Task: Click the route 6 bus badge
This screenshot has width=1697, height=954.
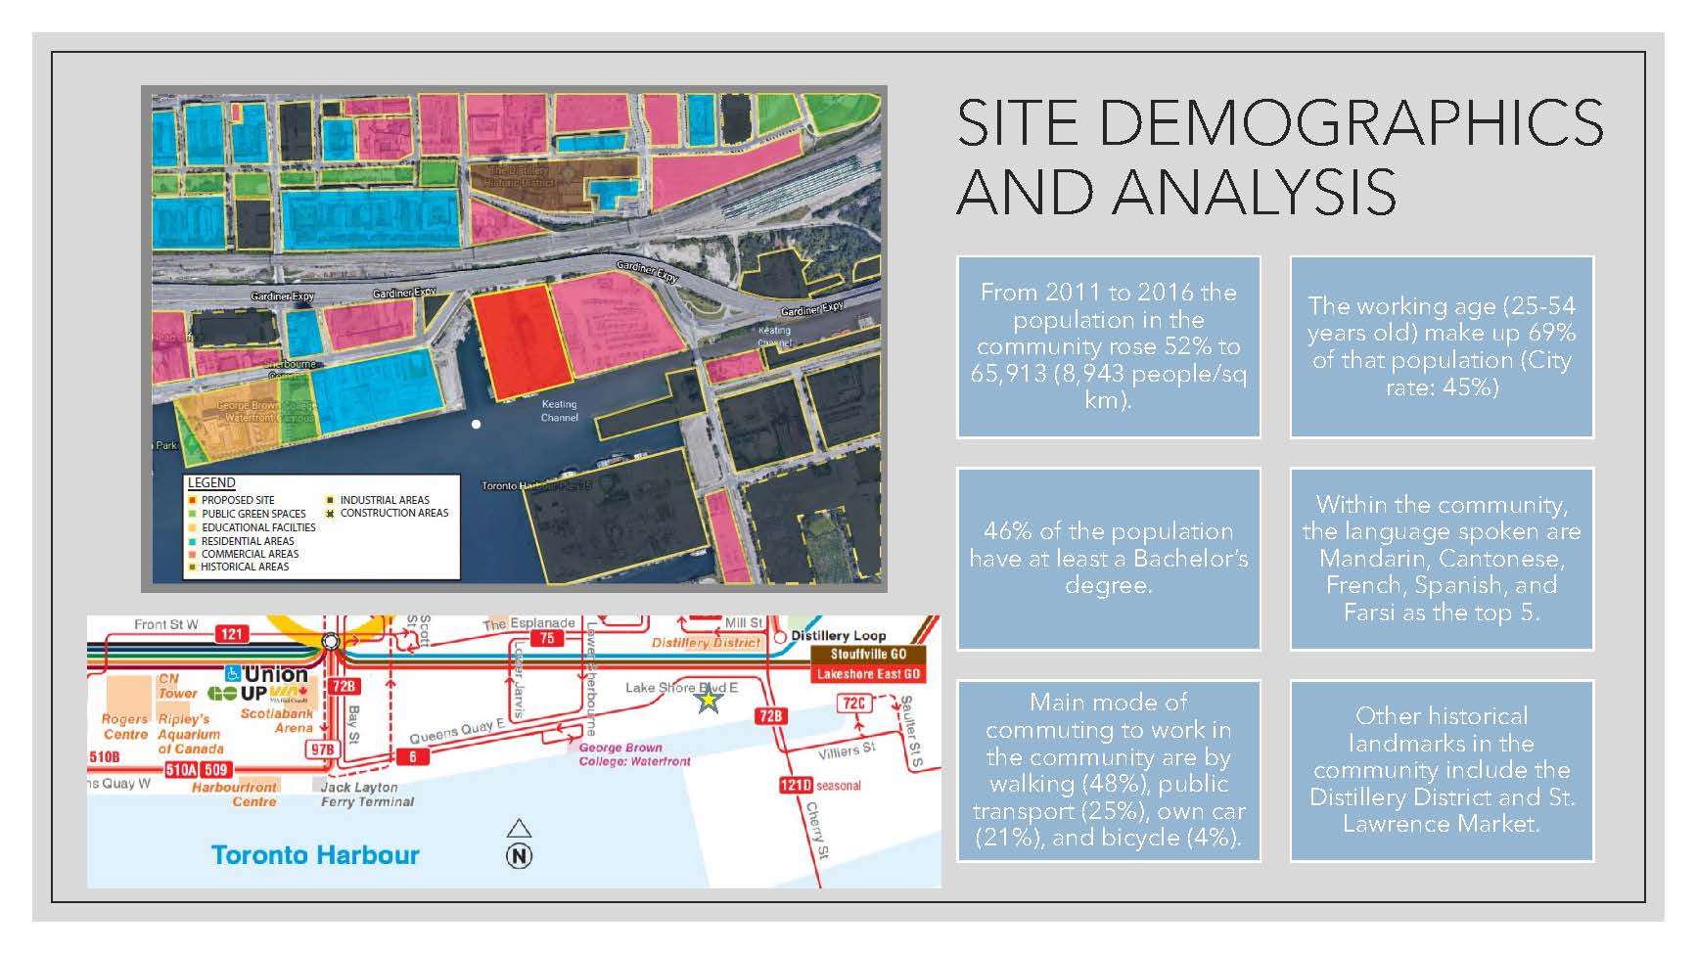Action: pos(412,756)
